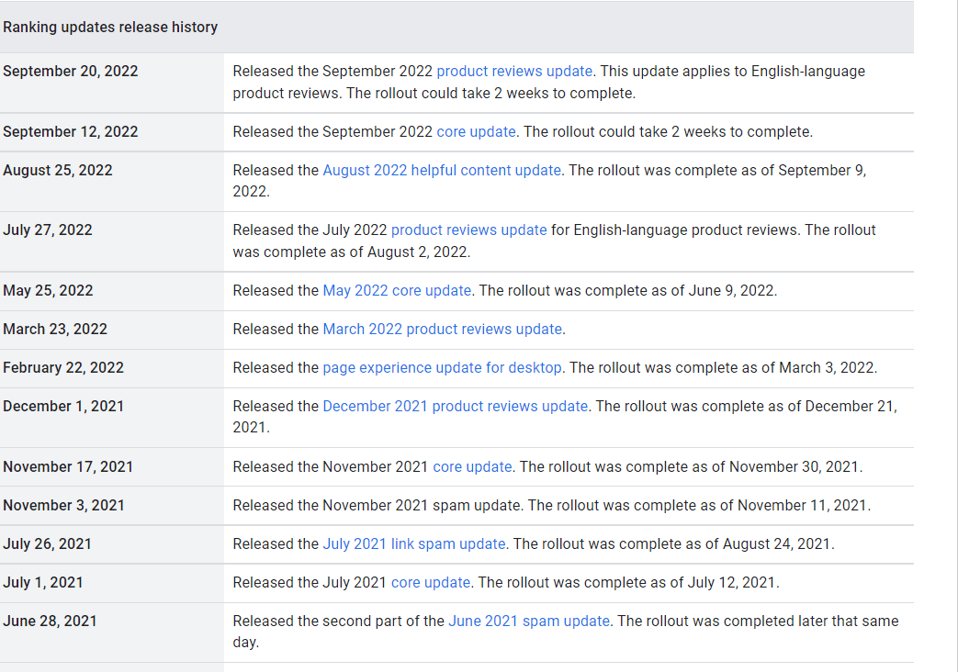Select the November 17, 2021 date cell
The height and width of the screenshot is (672, 958).
click(112, 467)
